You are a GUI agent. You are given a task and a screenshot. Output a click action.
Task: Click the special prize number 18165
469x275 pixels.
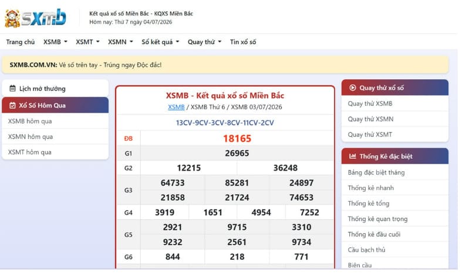pos(237,138)
